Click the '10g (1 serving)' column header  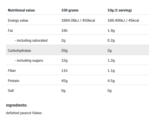(x=119, y=10)
